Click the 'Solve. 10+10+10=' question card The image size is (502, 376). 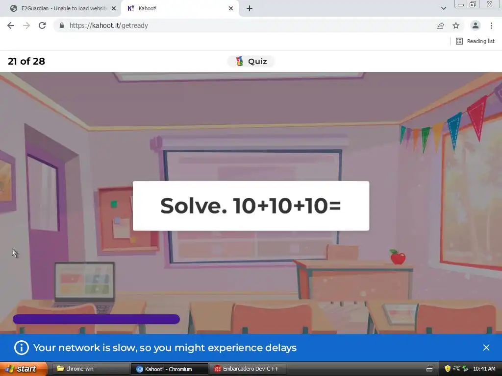pyautogui.click(x=251, y=206)
